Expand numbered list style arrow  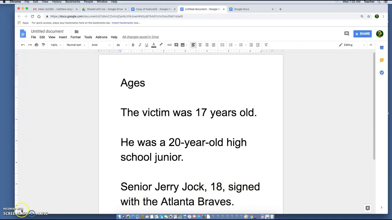[236, 45]
